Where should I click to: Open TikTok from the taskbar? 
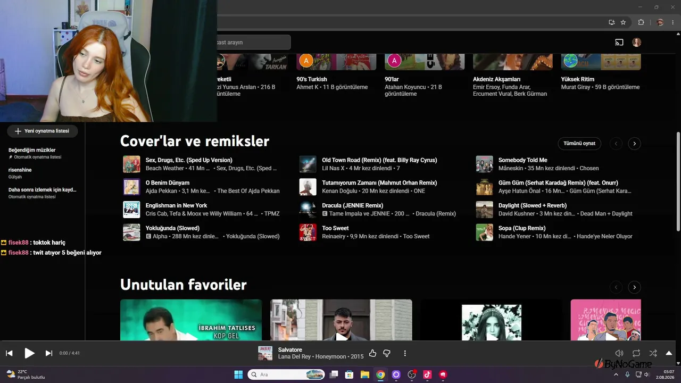(x=427, y=374)
